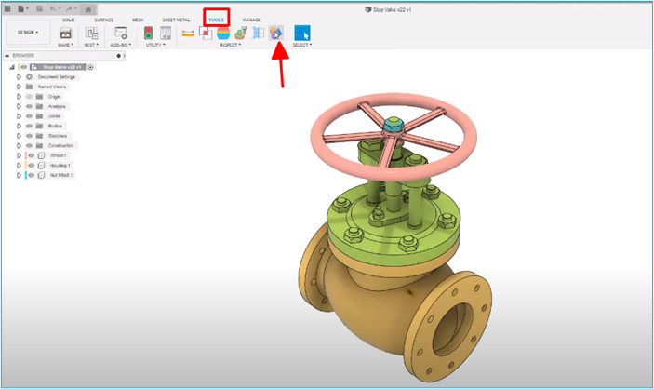
Task: Show the hidden Origin folder
Action: click(x=29, y=97)
